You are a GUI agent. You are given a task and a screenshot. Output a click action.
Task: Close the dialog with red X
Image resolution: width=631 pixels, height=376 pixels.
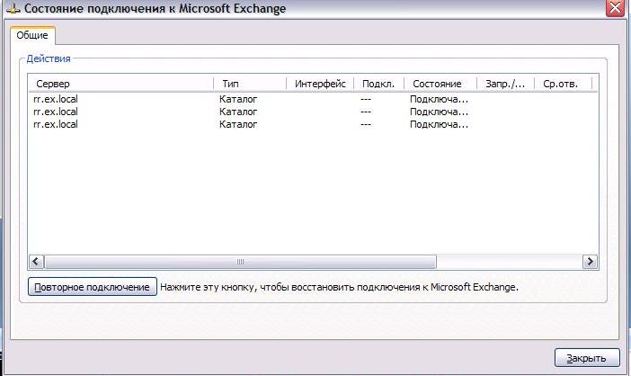616,8
